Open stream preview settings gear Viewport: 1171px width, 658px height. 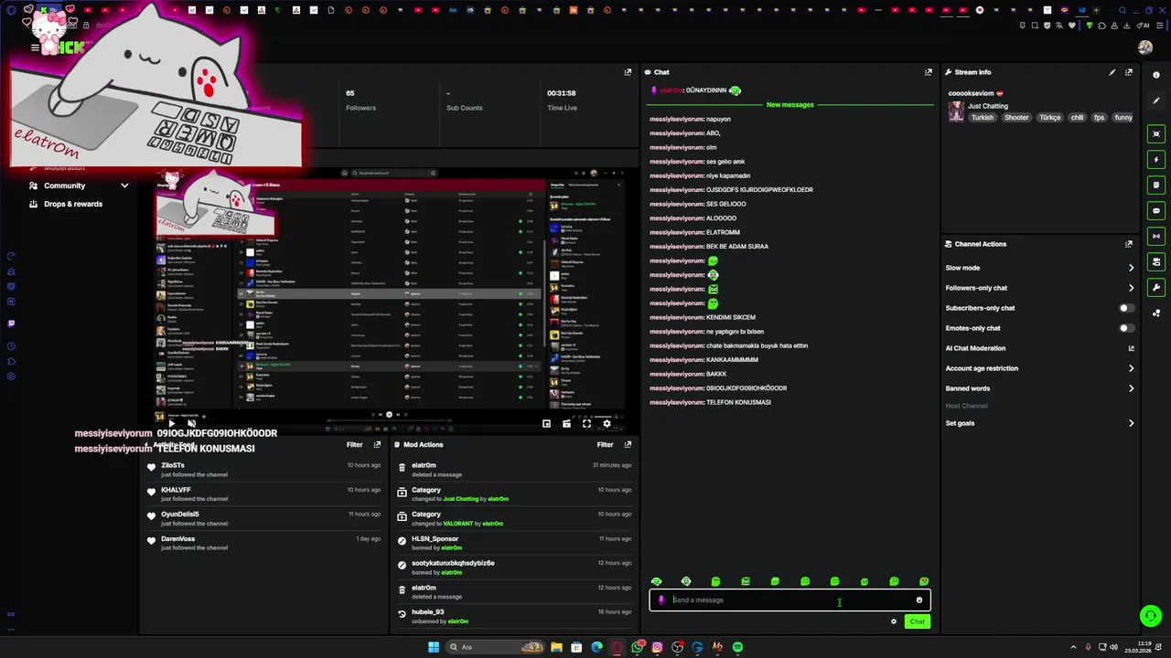tap(607, 424)
